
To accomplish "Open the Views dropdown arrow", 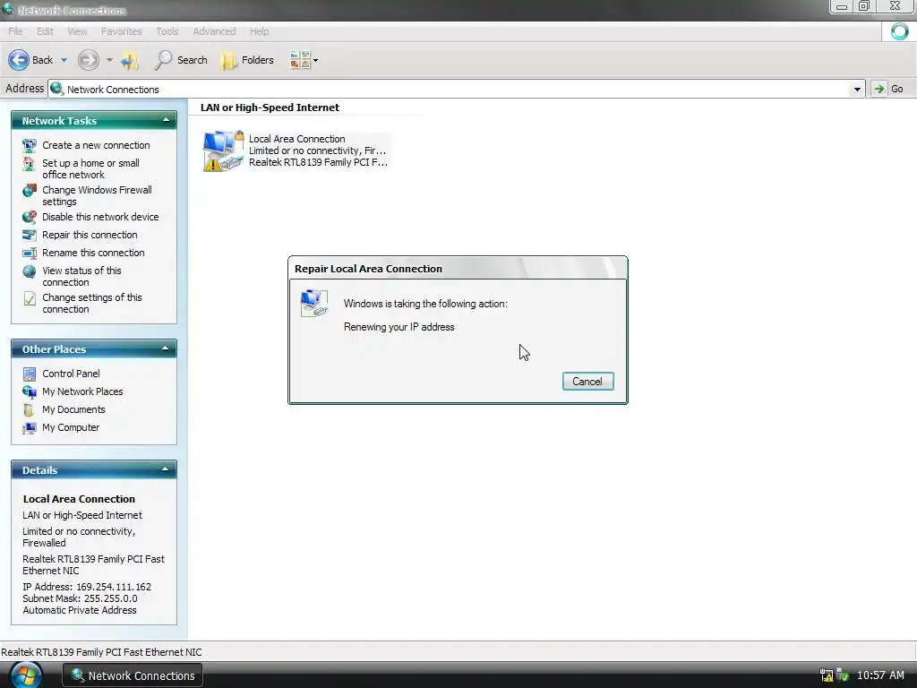I will point(316,60).
